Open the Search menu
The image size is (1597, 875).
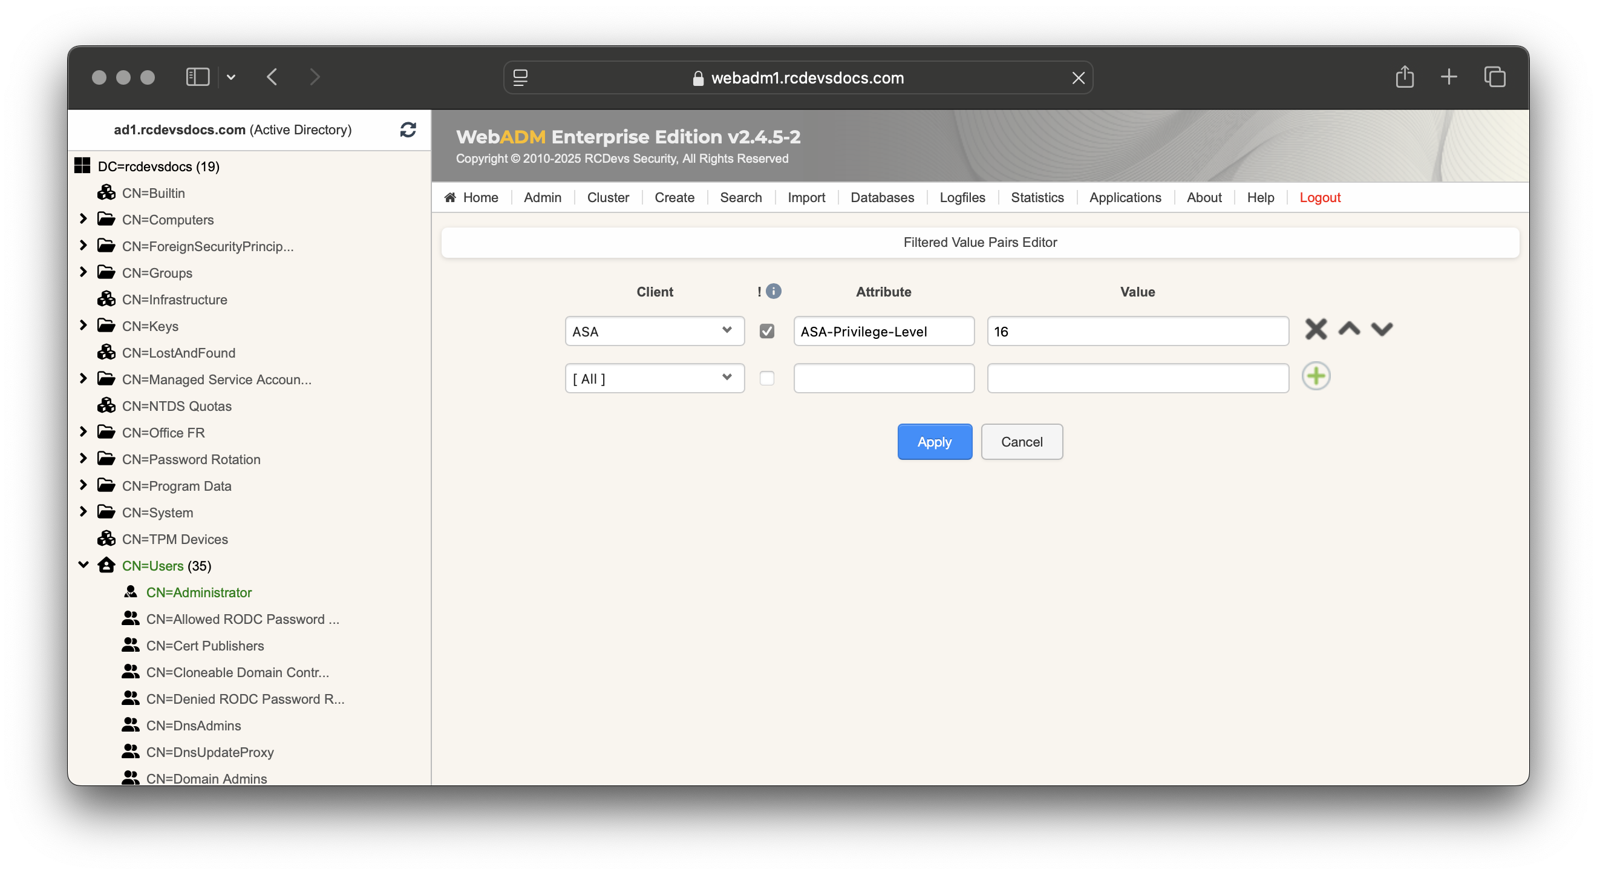coord(740,197)
